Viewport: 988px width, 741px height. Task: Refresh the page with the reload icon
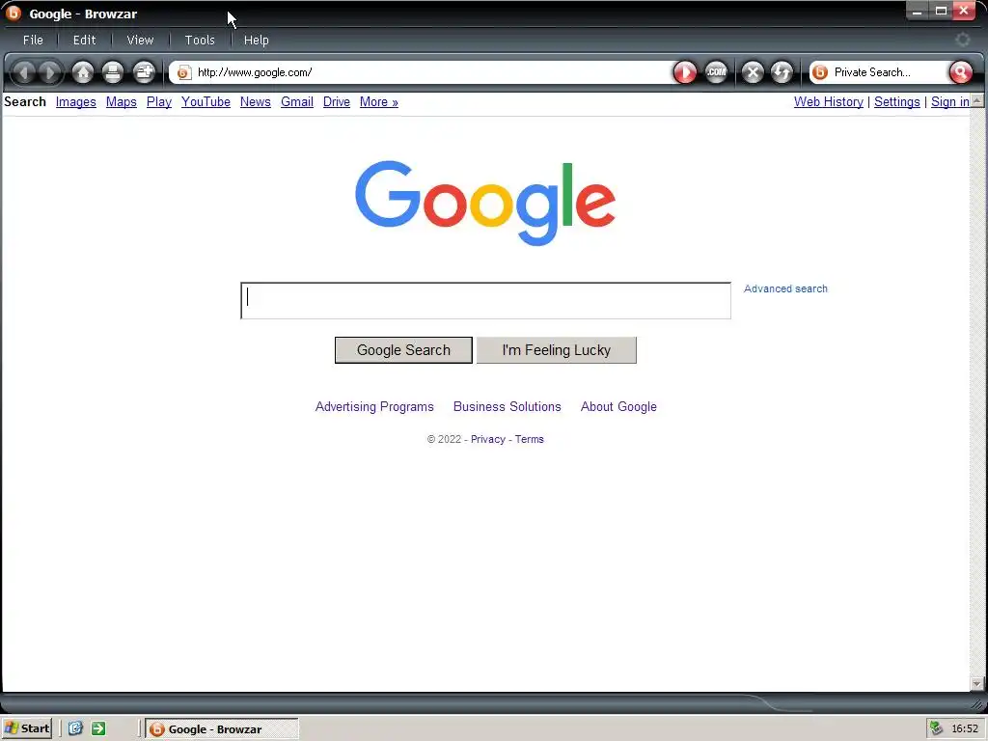(782, 72)
